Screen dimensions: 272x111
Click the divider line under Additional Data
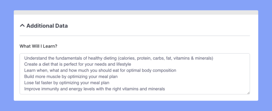(135, 36)
